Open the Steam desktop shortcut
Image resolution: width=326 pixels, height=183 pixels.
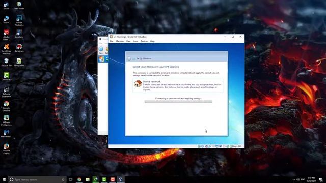pos(6,6)
